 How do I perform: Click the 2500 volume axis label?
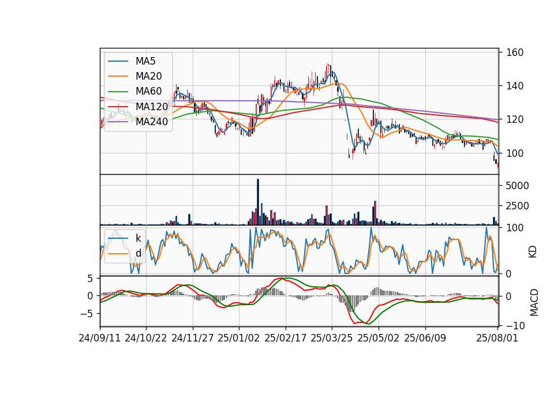517,206
